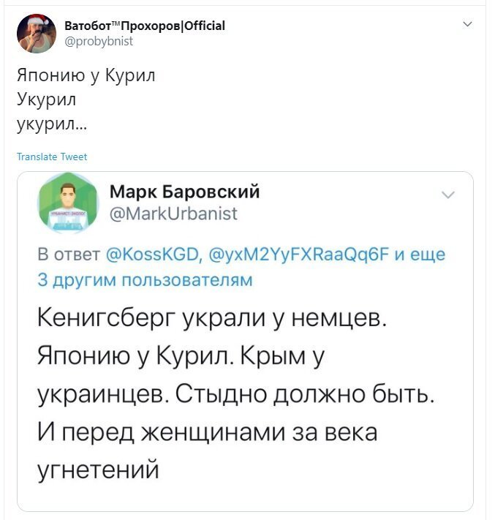Open the Ватобот™Прохоров|Official display name
Viewport: 495px width, 520px height.
click(145, 26)
